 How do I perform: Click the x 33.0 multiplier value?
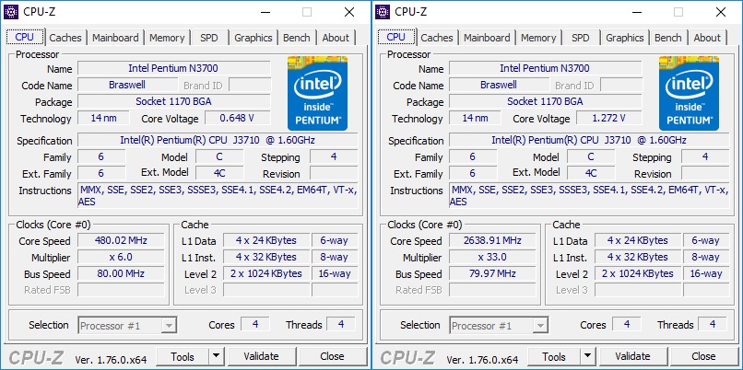point(493,257)
